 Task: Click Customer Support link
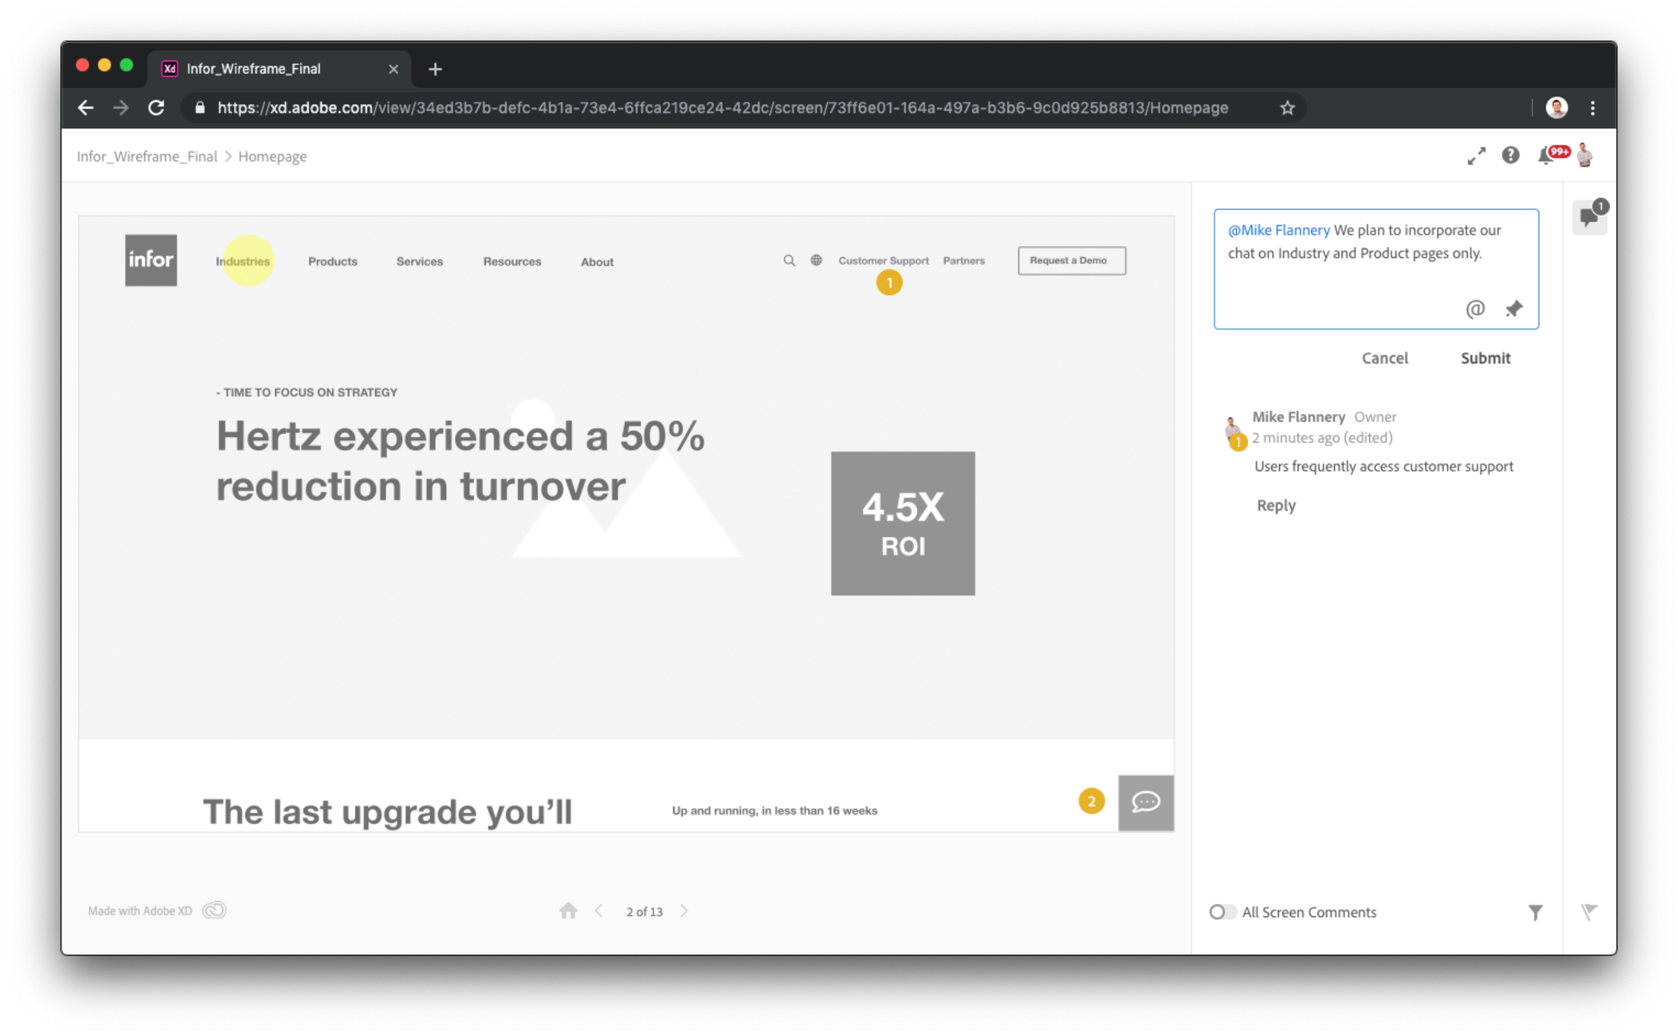(883, 261)
